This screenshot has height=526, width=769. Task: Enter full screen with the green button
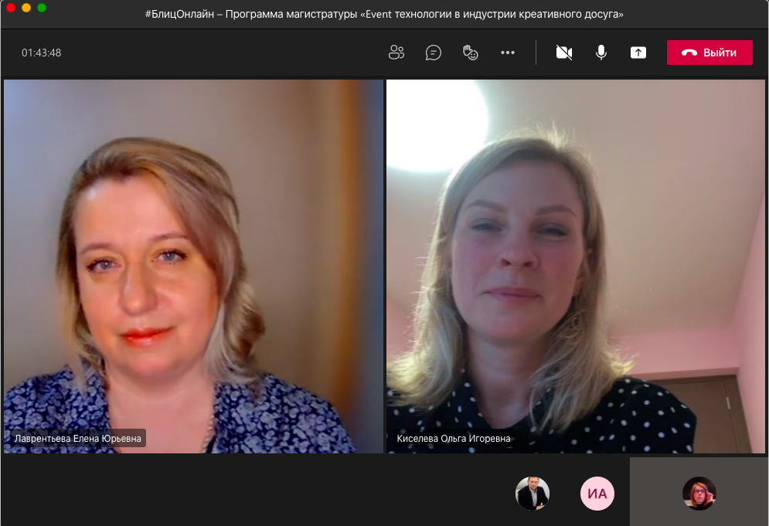coord(42,8)
